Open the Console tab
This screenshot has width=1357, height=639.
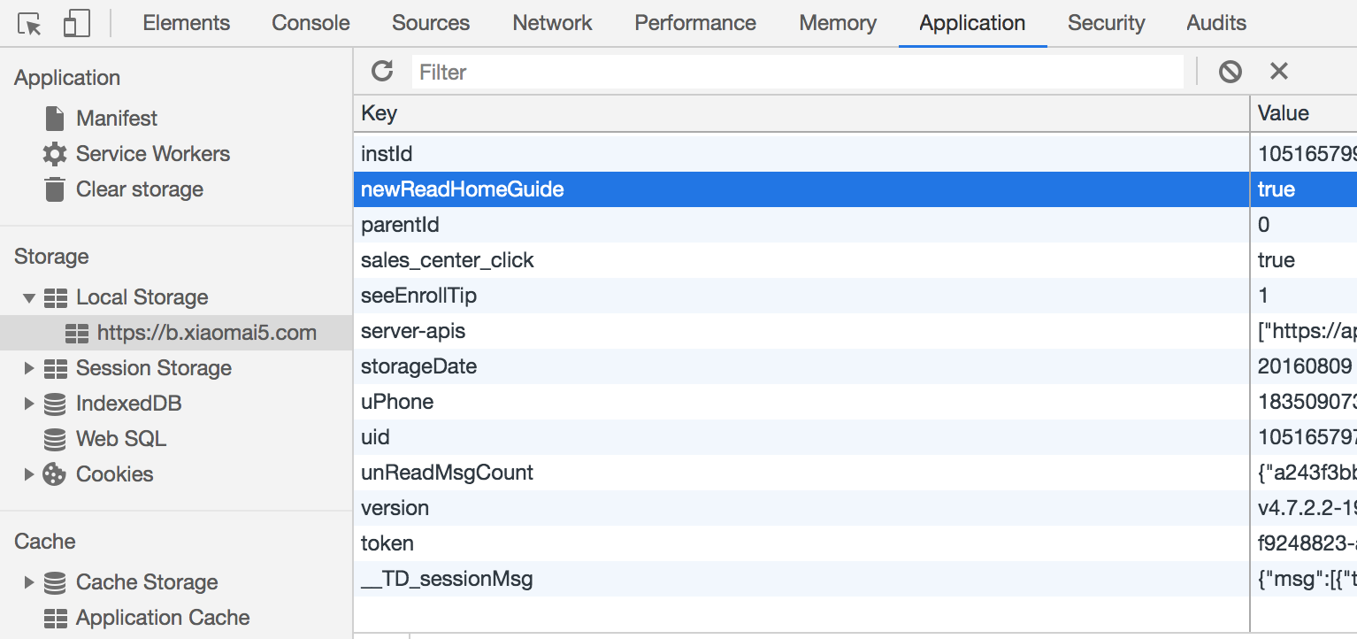(x=310, y=23)
